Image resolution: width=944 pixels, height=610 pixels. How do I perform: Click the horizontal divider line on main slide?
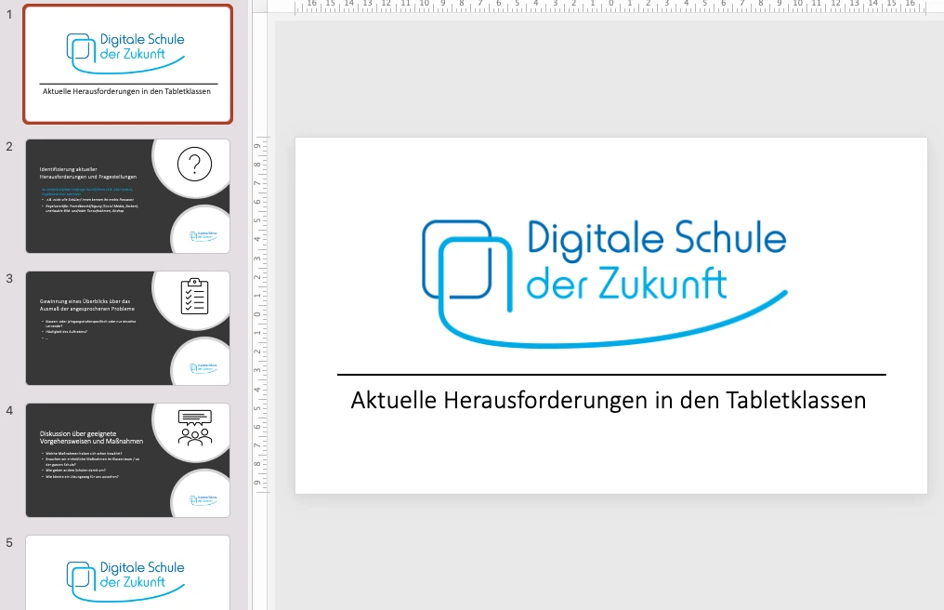click(x=610, y=375)
